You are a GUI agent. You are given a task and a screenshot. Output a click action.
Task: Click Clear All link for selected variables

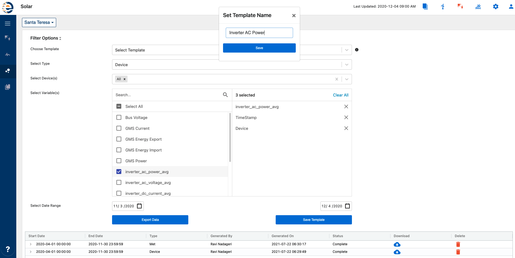tap(341, 95)
